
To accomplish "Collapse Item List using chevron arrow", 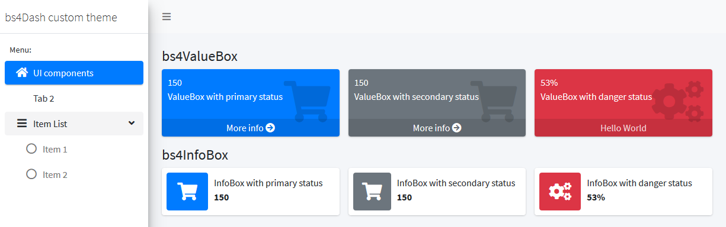I will (x=132, y=124).
